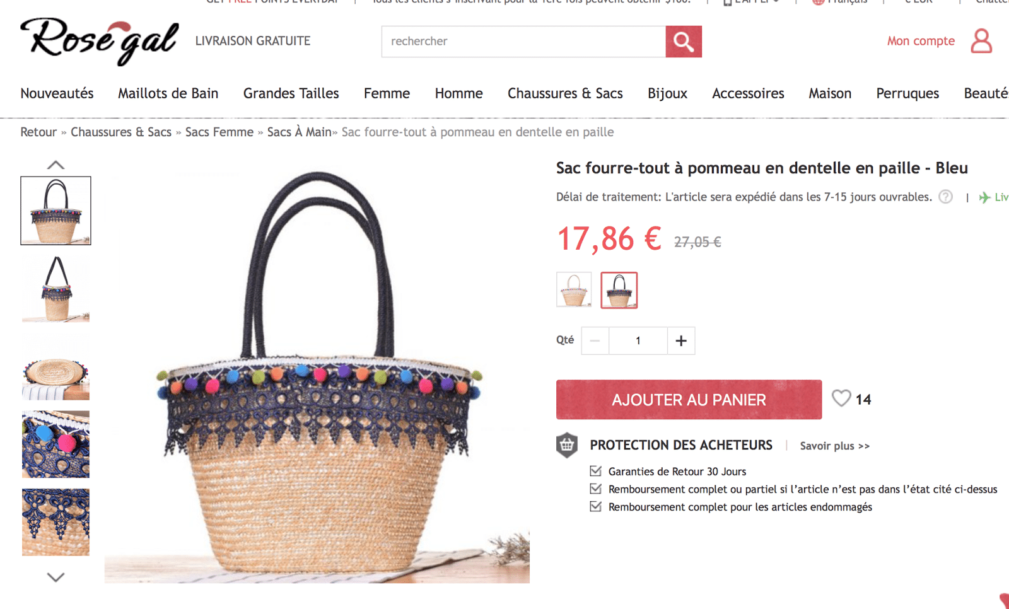1009x609 pixels.
Task: Toggle the articles endommagés refund checkbox
Action: pos(595,506)
